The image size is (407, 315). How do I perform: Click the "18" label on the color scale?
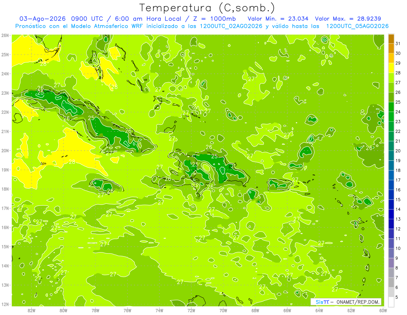tap(398, 170)
